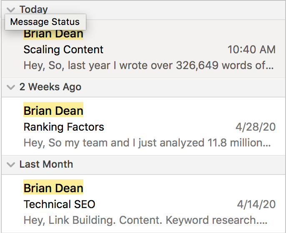Select preview text starting 'Hey, So, last year'
The height and width of the screenshot is (233, 286).
(x=148, y=66)
